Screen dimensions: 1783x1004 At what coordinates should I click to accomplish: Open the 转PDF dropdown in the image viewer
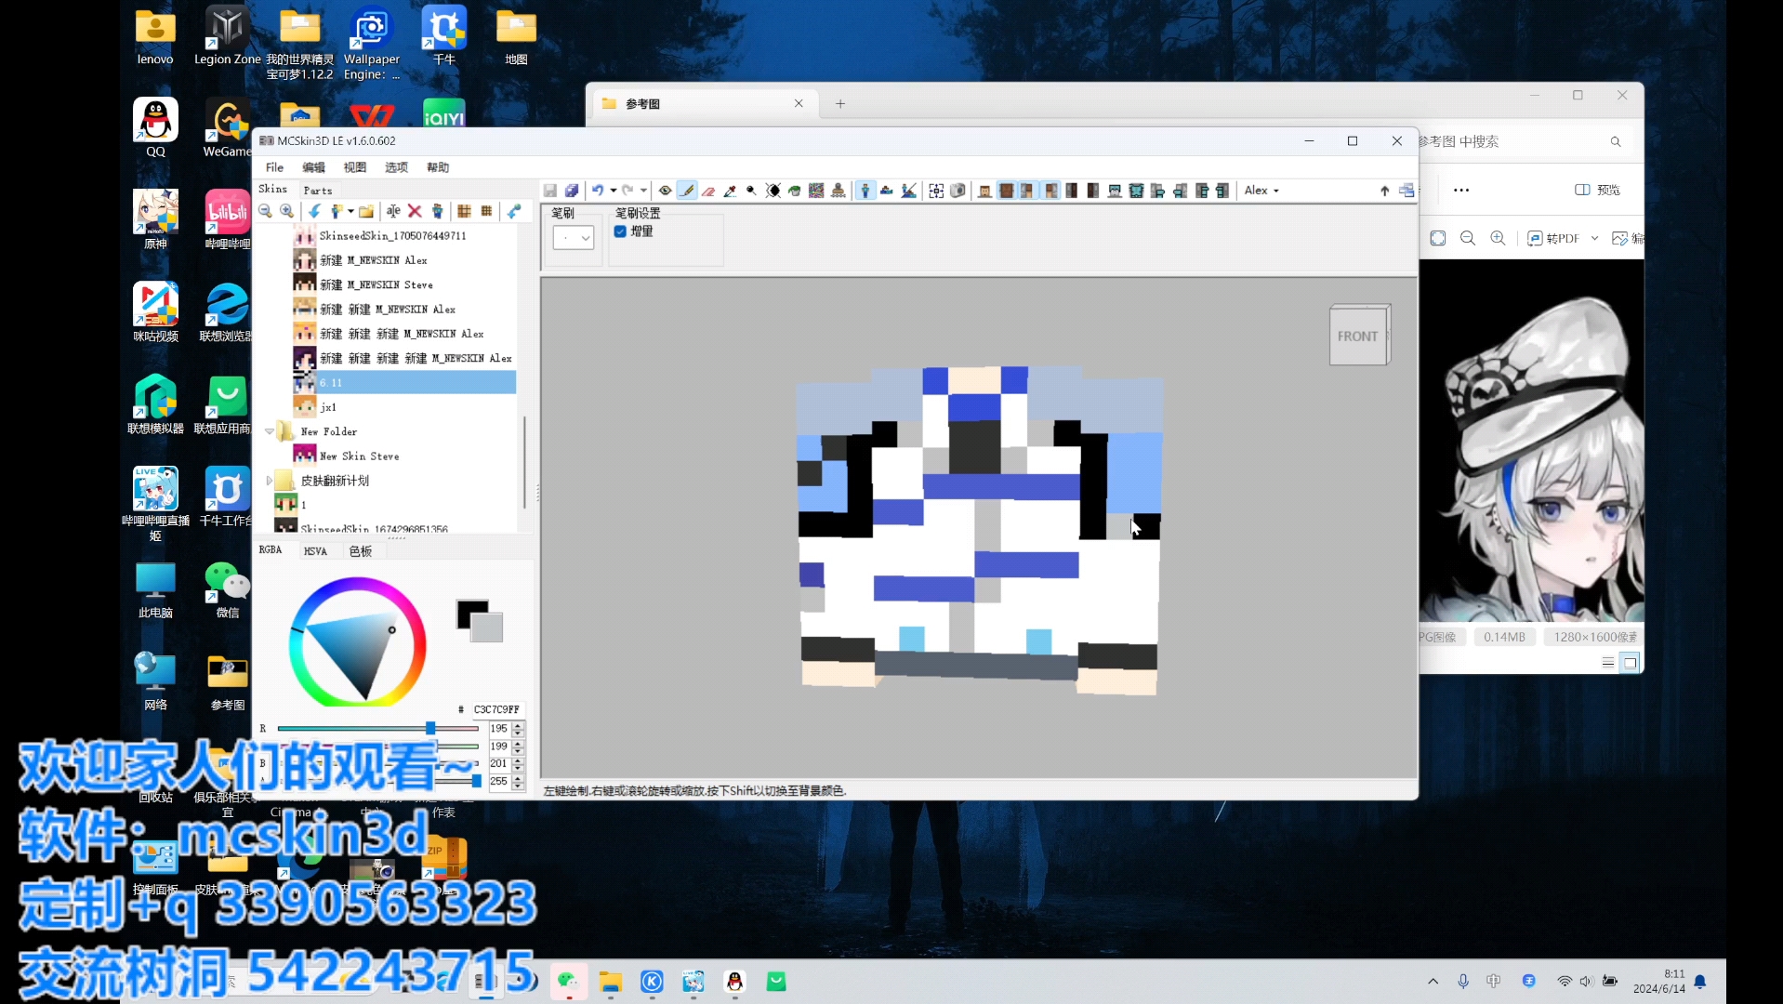point(1594,239)
